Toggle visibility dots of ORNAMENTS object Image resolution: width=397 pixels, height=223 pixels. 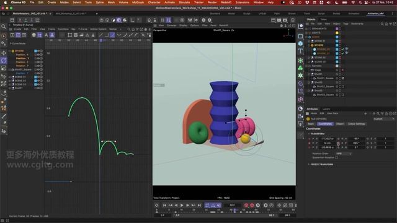point(340,29)
